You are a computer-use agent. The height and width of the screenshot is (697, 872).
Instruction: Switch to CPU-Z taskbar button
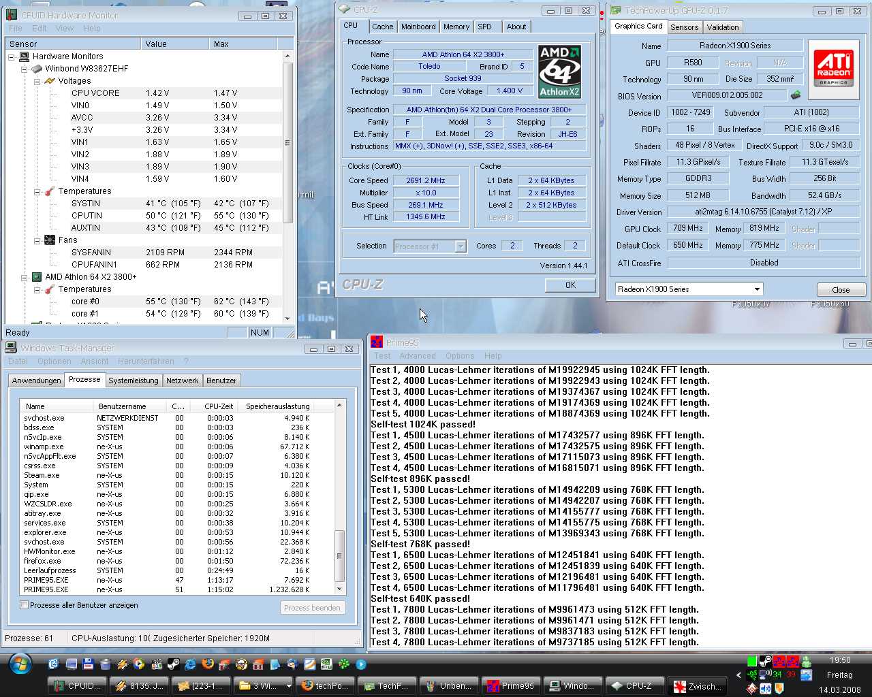pos(634,685)
